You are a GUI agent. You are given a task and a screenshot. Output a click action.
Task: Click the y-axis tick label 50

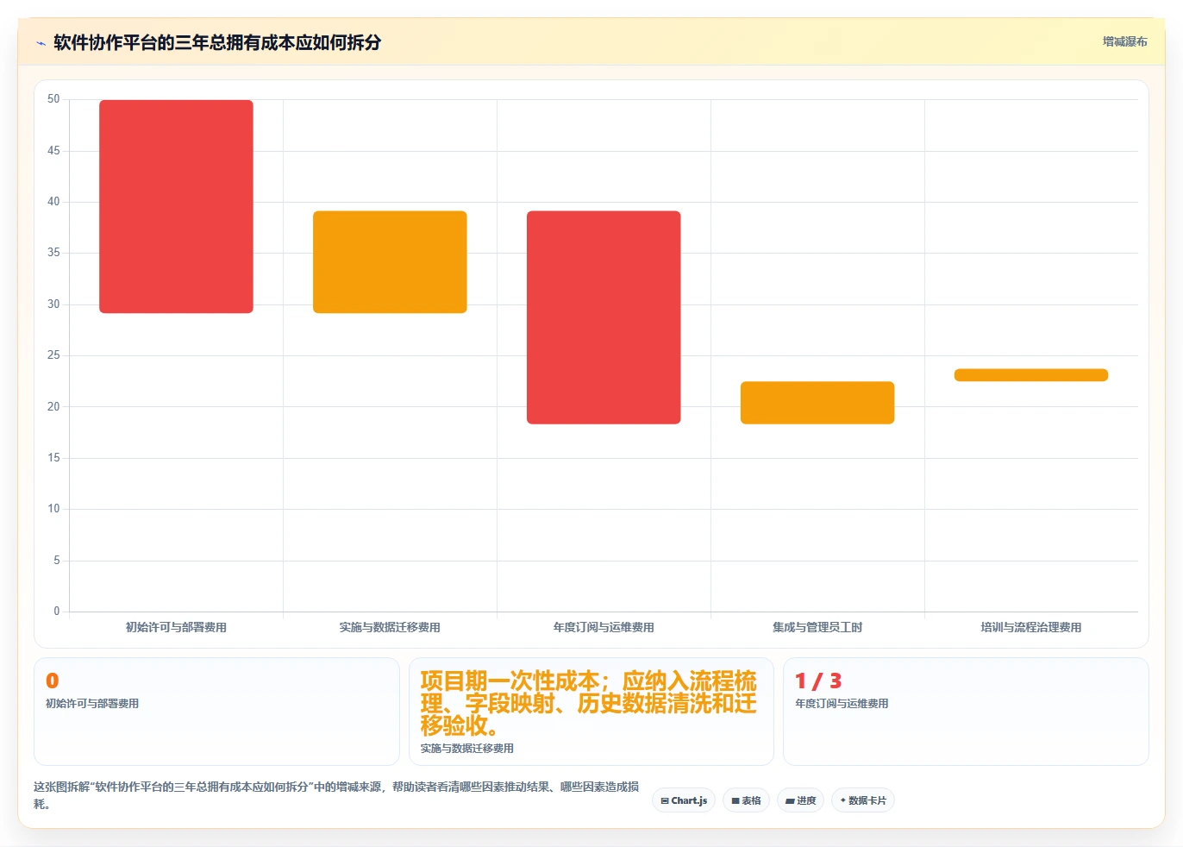(x=53, y=99)
